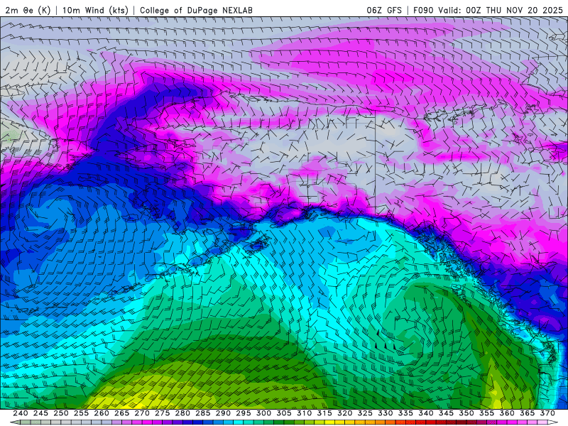The height and width of the screenshot is (426, 568).
Task: Click the '2m θe (K)' title text
Action: [28, 10]
